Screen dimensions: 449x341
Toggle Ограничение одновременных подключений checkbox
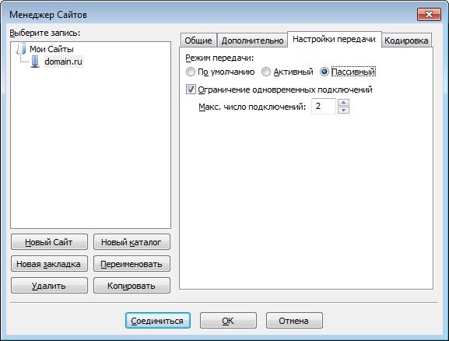pos(191,90)
